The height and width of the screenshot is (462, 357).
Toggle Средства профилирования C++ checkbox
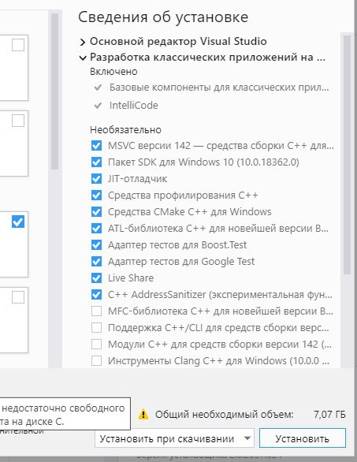click(x=96, y=195)
